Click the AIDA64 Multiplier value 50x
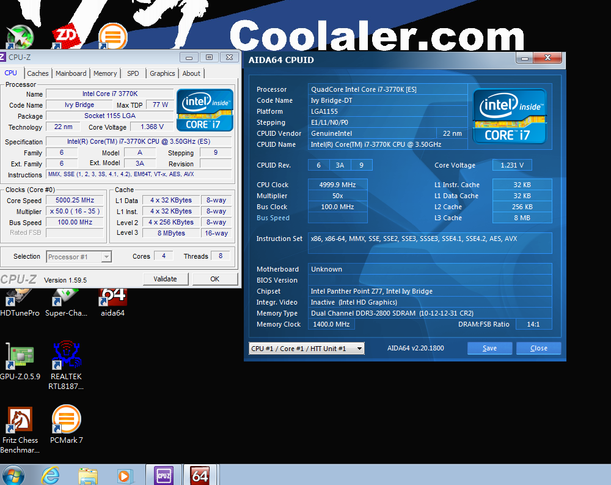Viewport: 611px width, 485px height. 337,196
